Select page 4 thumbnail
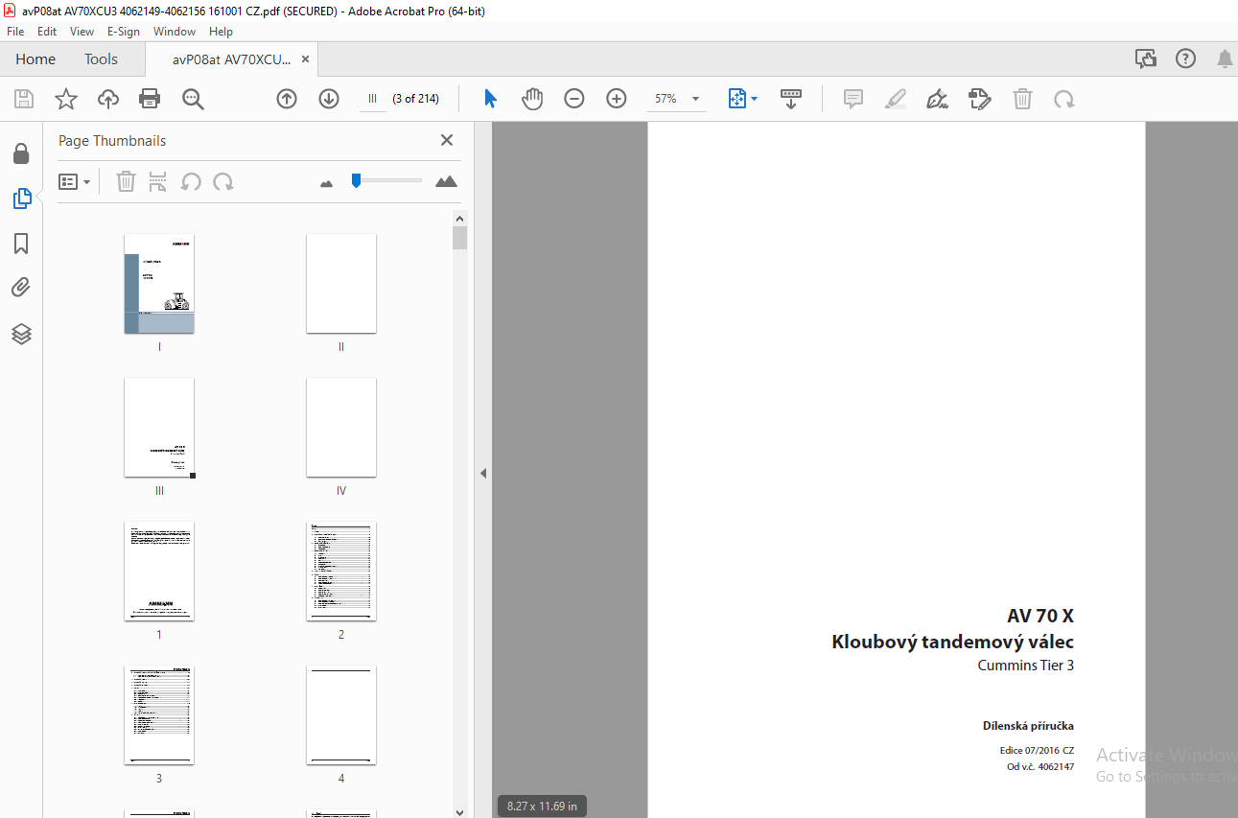 point(341,715)
